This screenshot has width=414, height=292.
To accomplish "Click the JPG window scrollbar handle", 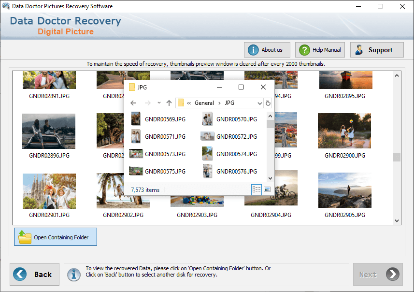I will pyautogui.click(x=270, y=124).
